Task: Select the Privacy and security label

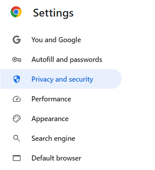Action: (x=62, y=79)
